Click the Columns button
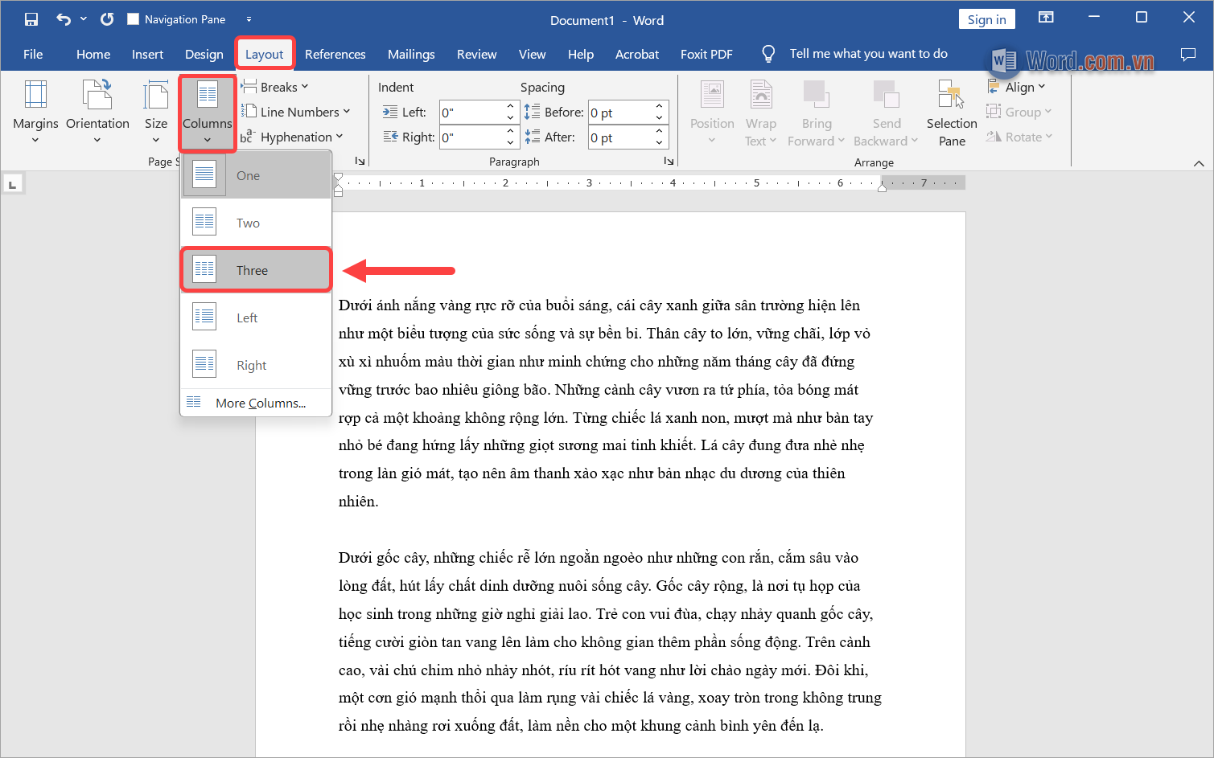Screen dimensions: 1214x758 coord(207,113)
